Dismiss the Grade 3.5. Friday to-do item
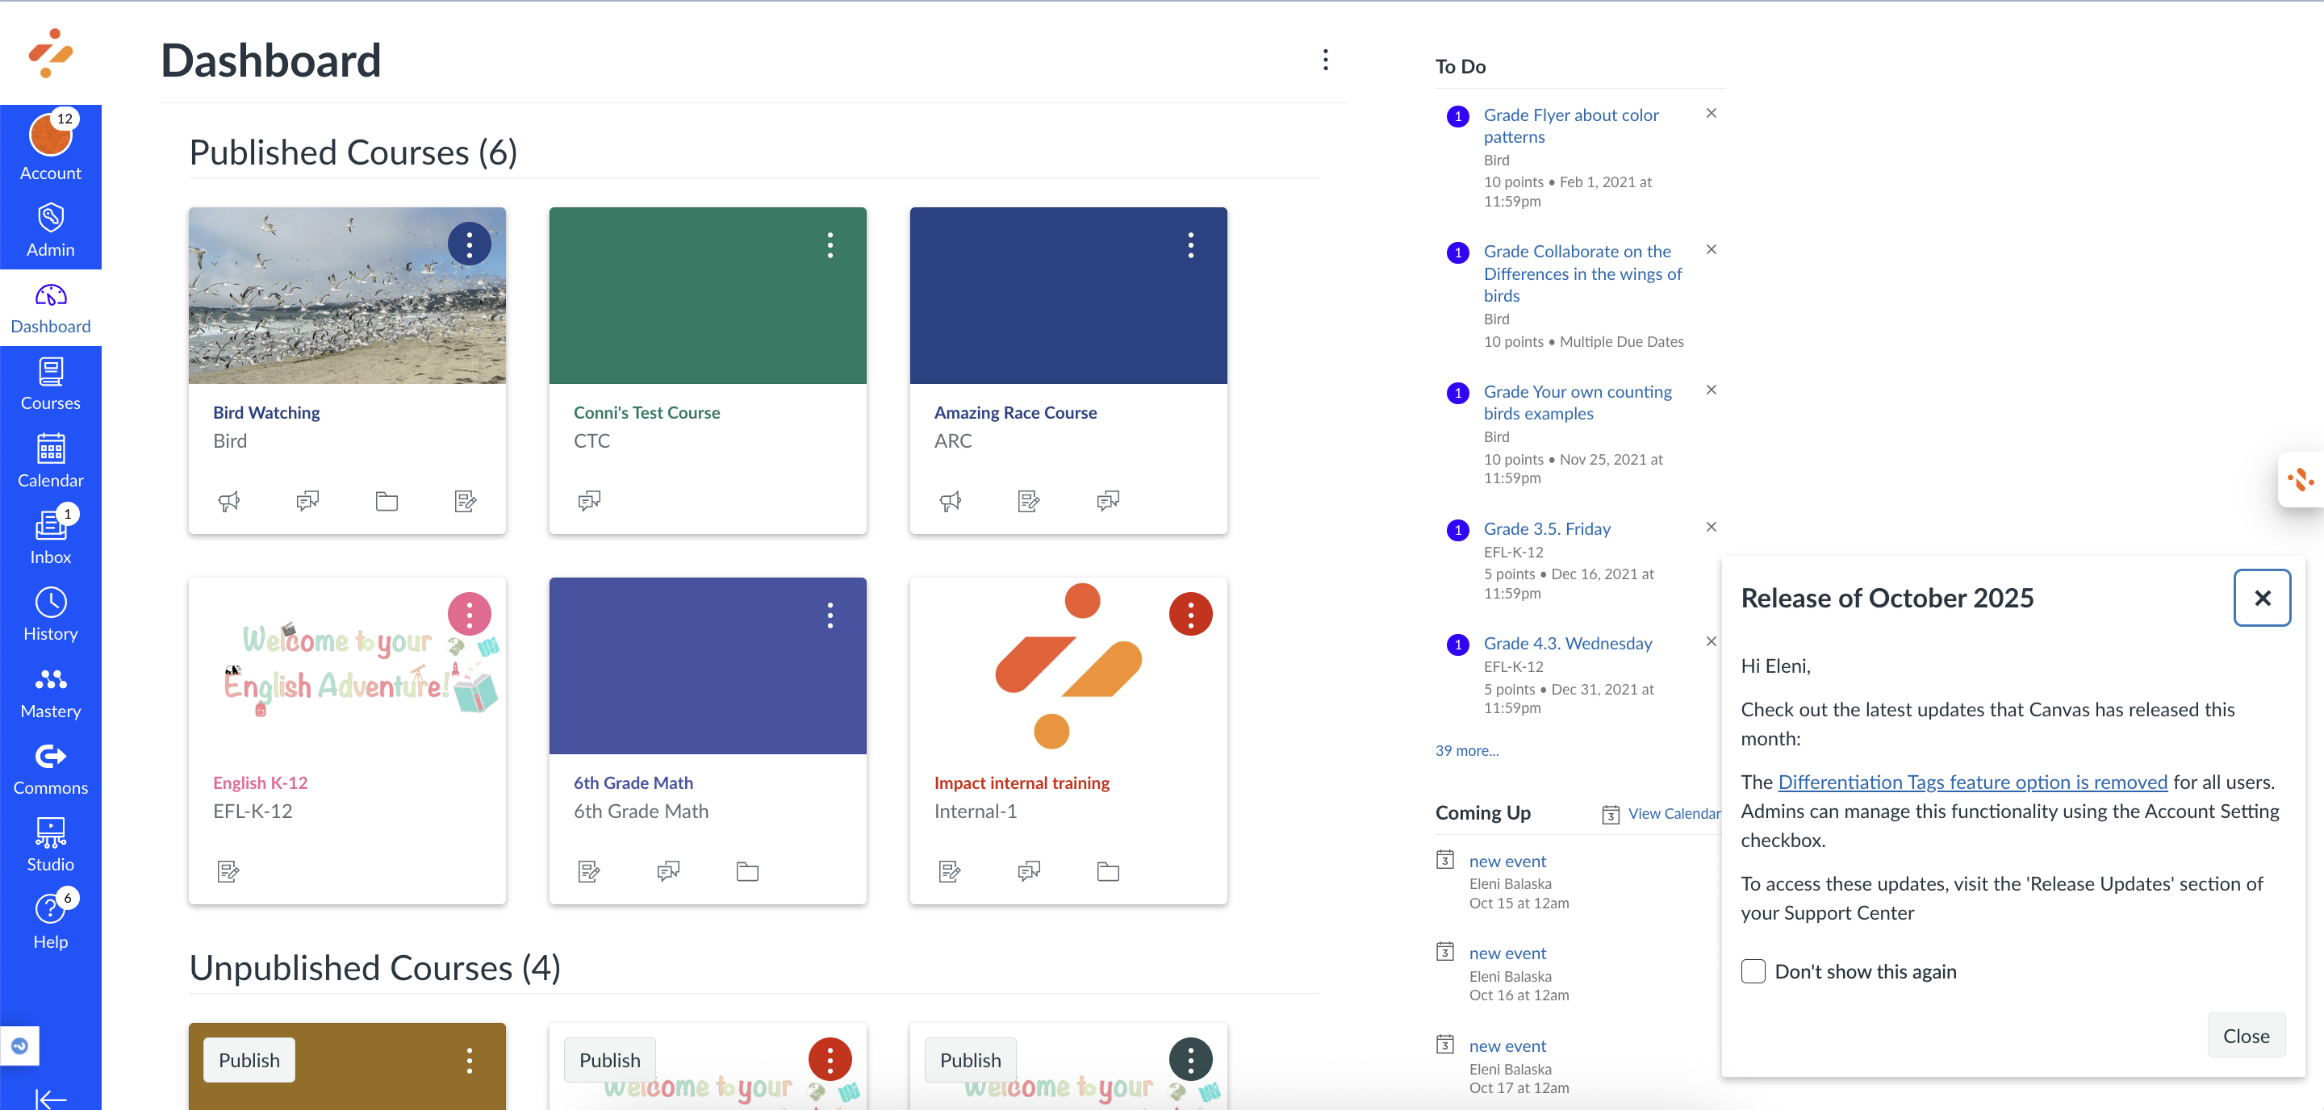 (x=1711, y=527)
